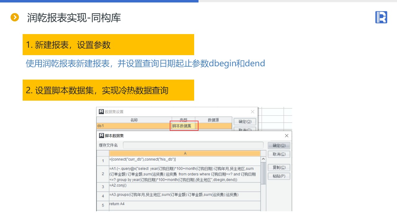Click 确定(O) in 数据集设置 dialog

coord(245,121)
